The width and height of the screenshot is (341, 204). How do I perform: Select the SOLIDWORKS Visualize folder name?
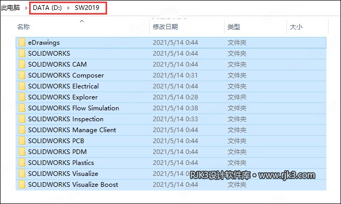(63, 173)
